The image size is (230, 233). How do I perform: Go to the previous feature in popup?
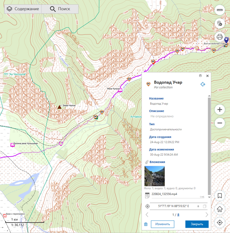pyautogui.click(x=147, y=215)
